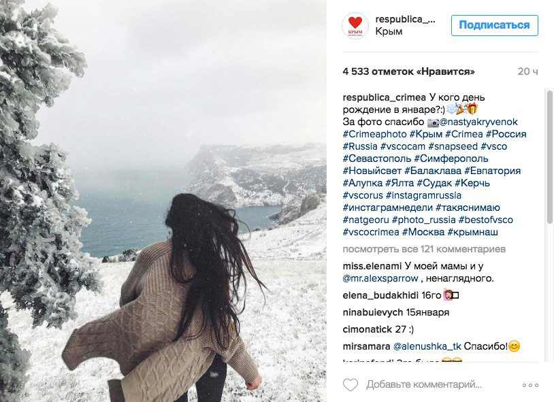Open the @mr.alexsparrow mention link
Screen dimensions: 554x402
point(380,278)
